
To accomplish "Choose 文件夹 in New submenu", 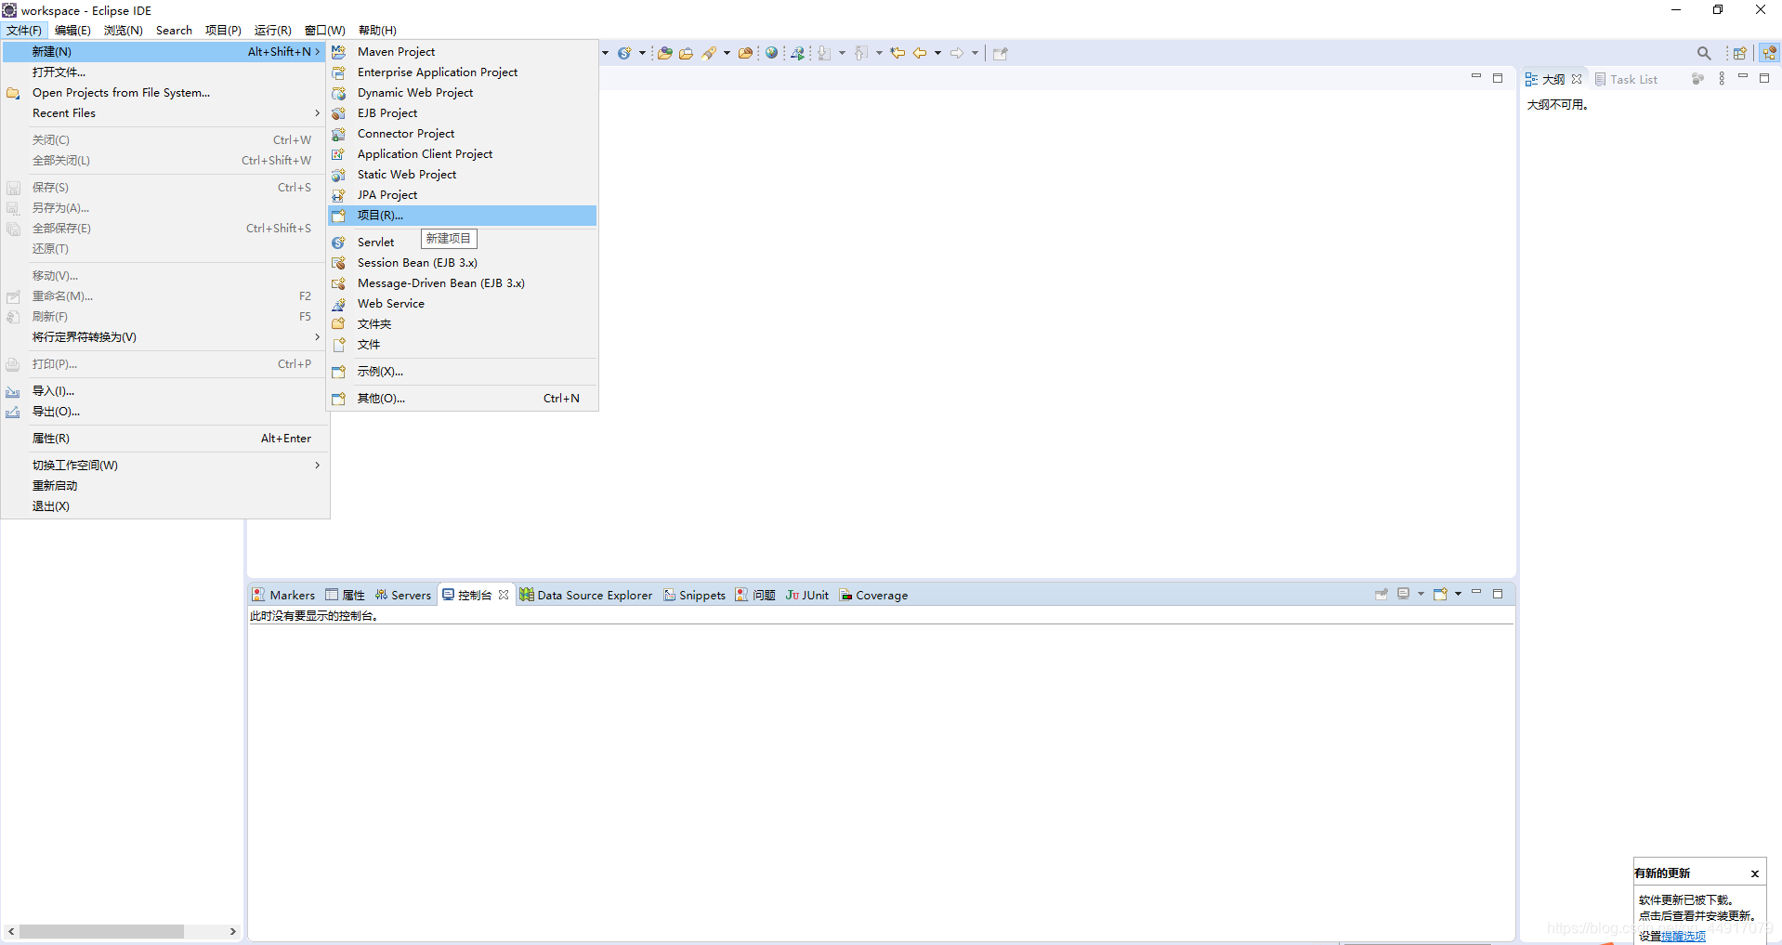I will coord(462,324).
